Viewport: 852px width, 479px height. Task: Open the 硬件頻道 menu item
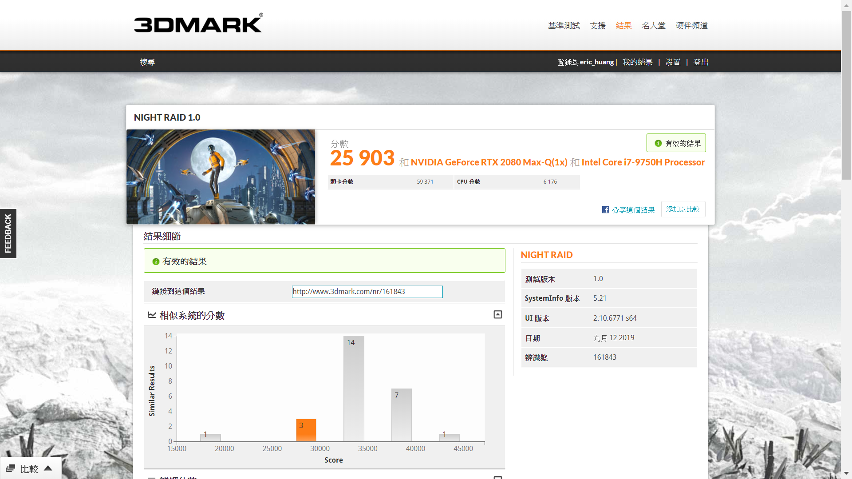pos(691,26)
